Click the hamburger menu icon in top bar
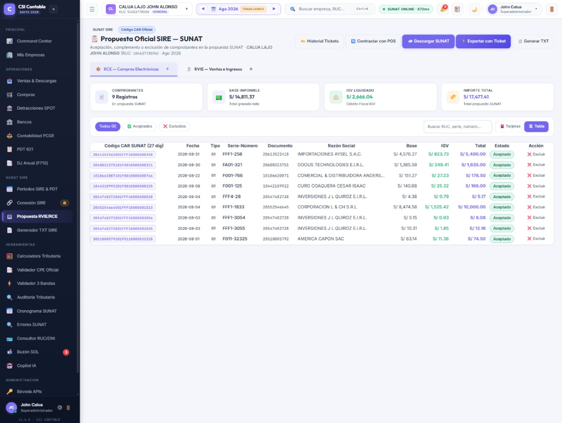 click(92, 9)
